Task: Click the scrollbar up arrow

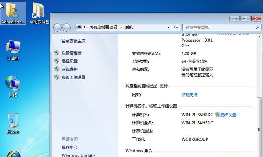Action: click(x=259, y=37)
